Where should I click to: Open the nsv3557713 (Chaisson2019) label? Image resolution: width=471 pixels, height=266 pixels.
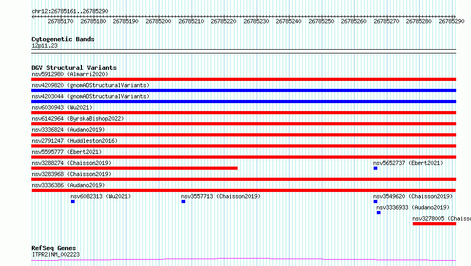[x=221, y=196]
